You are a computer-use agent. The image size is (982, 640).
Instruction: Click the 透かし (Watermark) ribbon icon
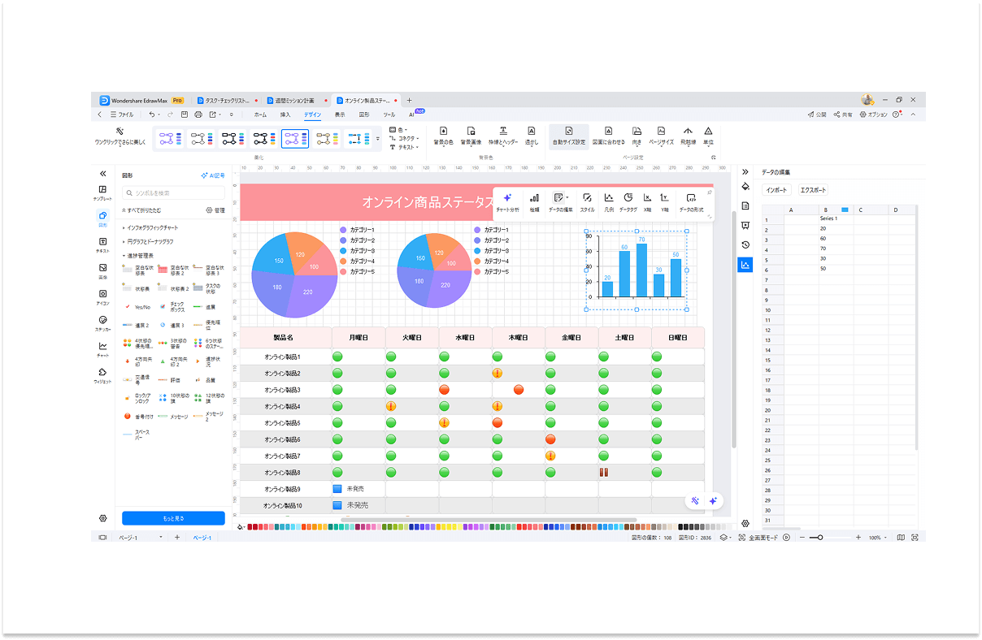[531, 135]
